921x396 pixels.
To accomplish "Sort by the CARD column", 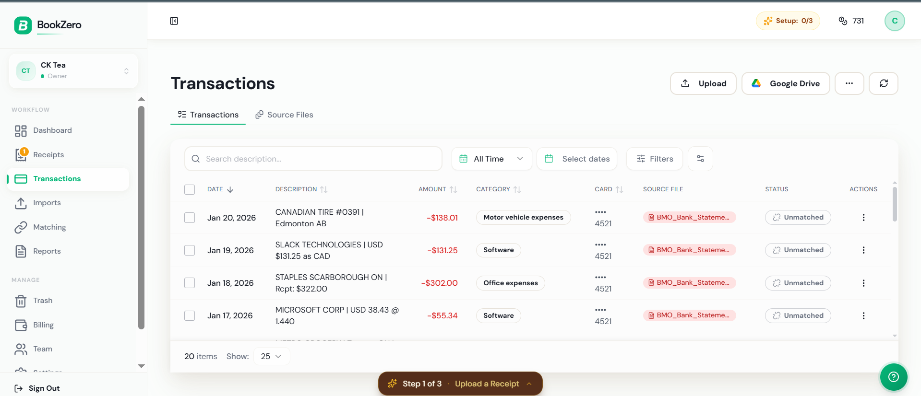I will coord(609,189).
